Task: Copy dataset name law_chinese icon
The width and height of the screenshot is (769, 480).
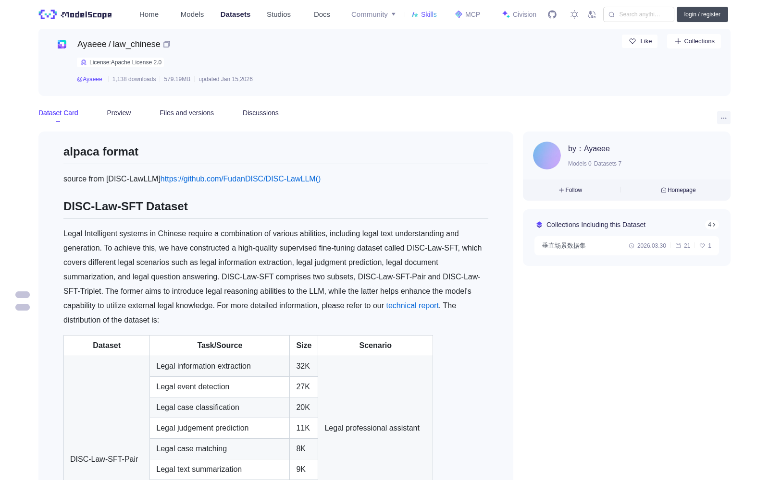Action: point(167,44)
